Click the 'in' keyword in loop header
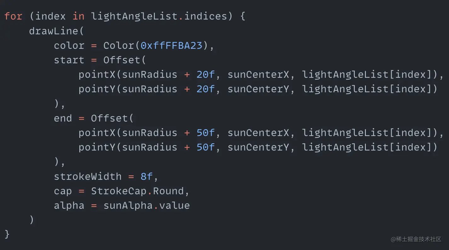The height and width of the screenshot is (250, 449). click(78, 16)
